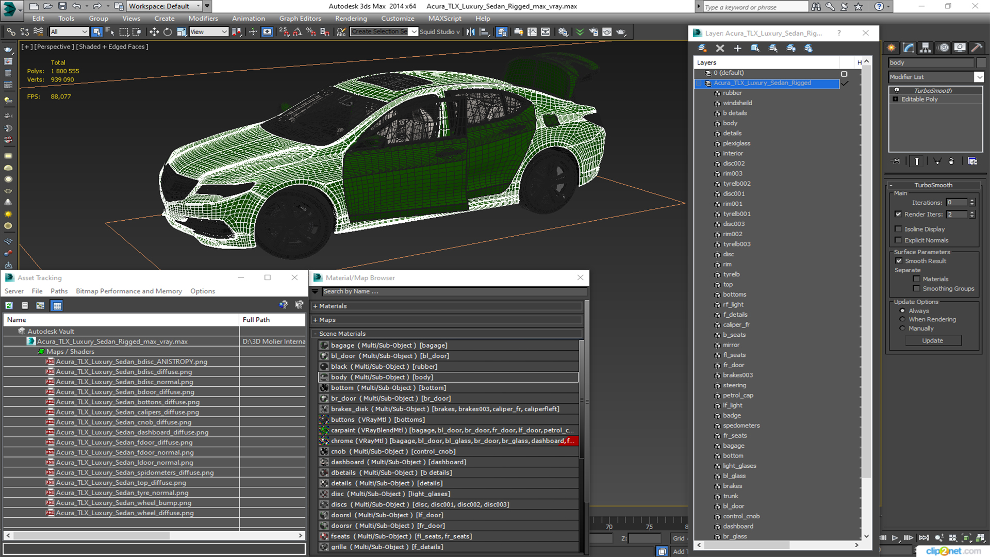Open the Modifiers menu

click(x=203, y=18)
